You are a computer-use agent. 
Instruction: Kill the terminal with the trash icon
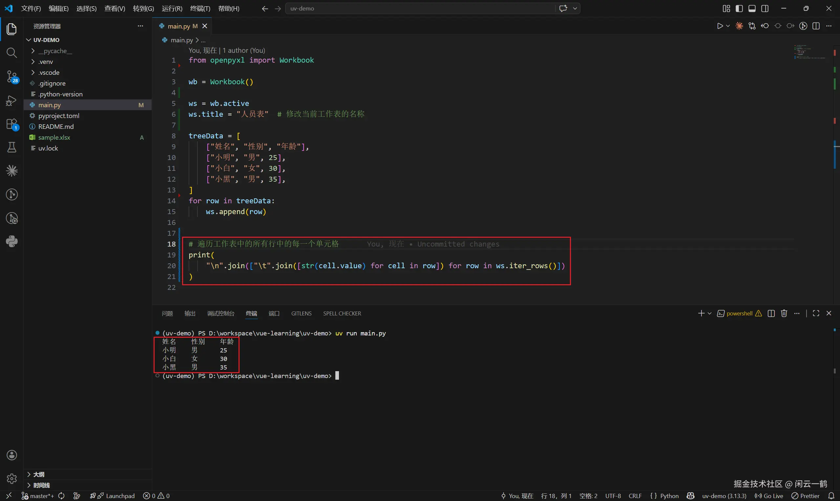784,313
